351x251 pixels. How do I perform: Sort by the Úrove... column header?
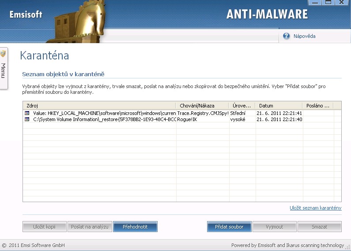(x=242, y=106)
